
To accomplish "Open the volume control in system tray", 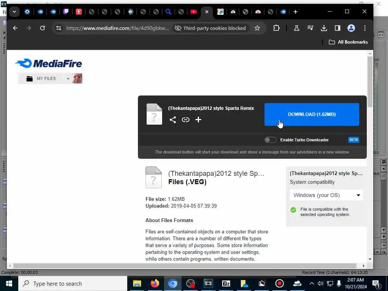I will point(320,283).
